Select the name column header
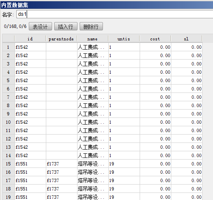The image size is (213, 200). point(93,39)
